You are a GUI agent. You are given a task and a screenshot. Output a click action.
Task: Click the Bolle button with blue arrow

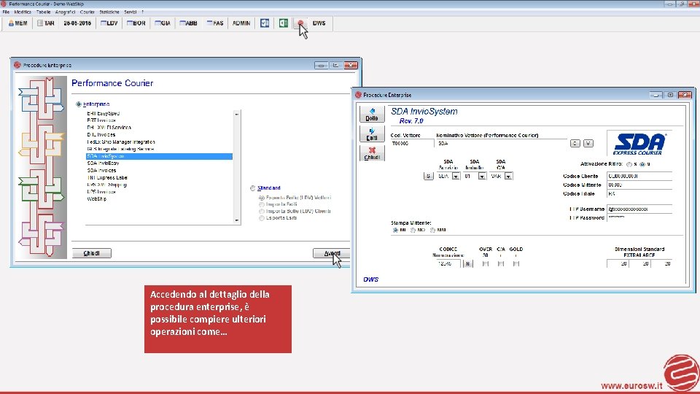tap(372, 115)
